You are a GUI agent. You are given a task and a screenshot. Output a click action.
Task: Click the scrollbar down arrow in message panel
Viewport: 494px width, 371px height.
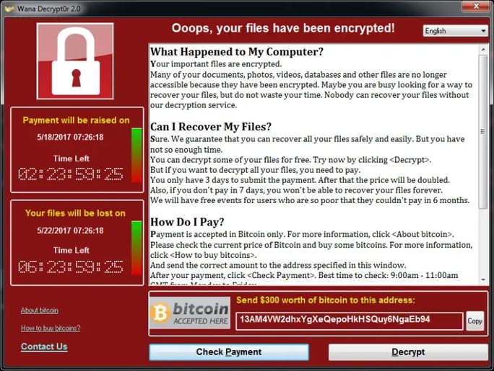(x=483, y=280)
